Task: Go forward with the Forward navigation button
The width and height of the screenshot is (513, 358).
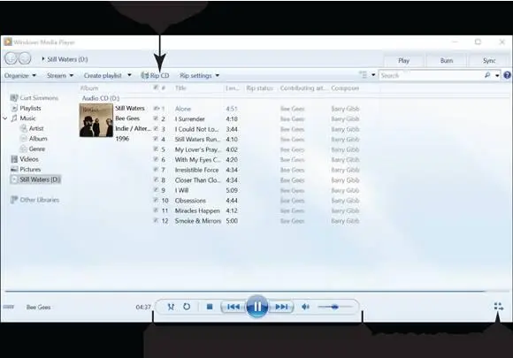Action: pyautogui.click(x=25, y=58)
